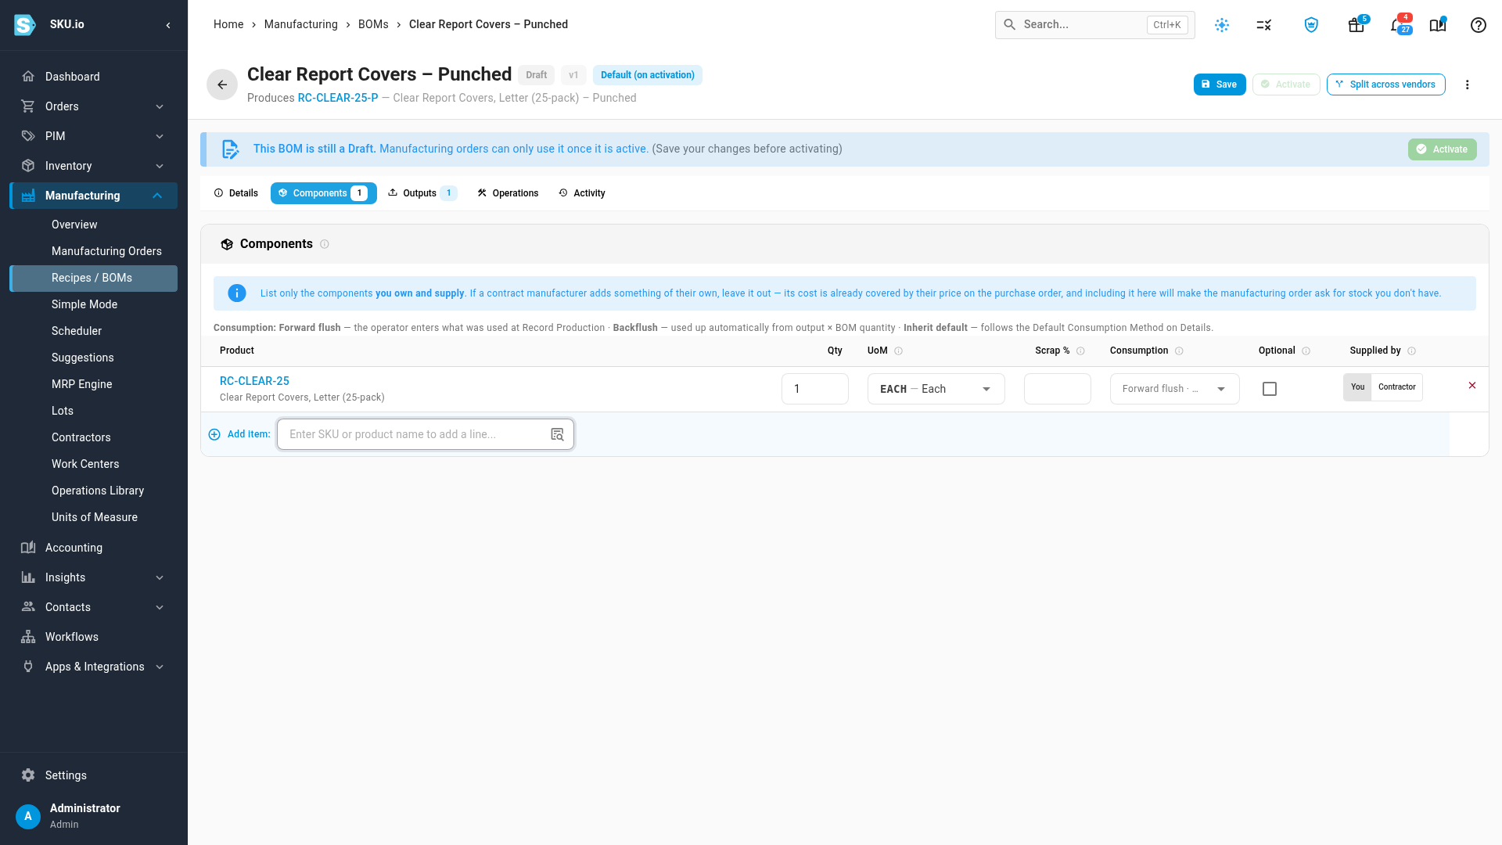1502x845 pixels.
Task: Collapse the Manufacturing sidebar section
Action: pyautogui.click(x=93, y=196)
